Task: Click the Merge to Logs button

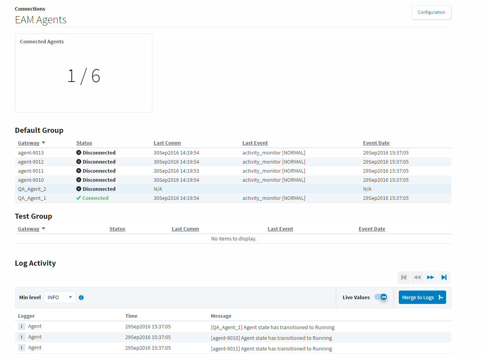Action: click(x=422, y=298)
